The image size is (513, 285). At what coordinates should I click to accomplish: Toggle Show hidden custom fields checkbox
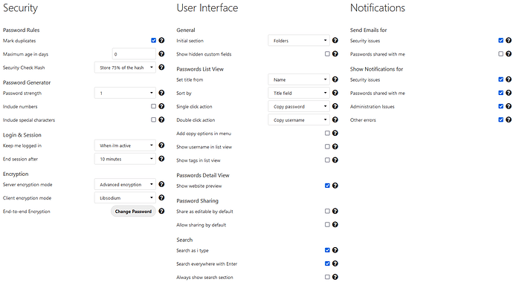click(327, 54)
